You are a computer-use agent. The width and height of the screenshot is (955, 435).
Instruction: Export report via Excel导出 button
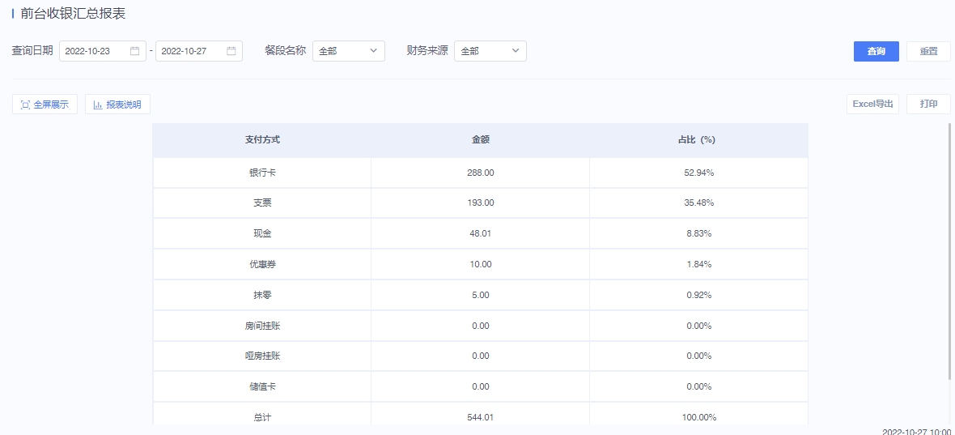pyautogui.click(x=872, y=104)
